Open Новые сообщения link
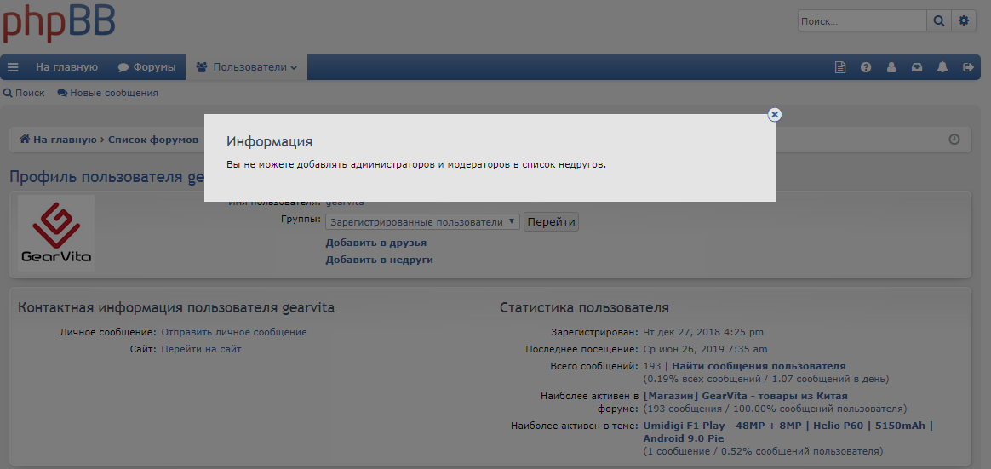The width and height of the screenshot is (991, 469). tap(107, 93)
